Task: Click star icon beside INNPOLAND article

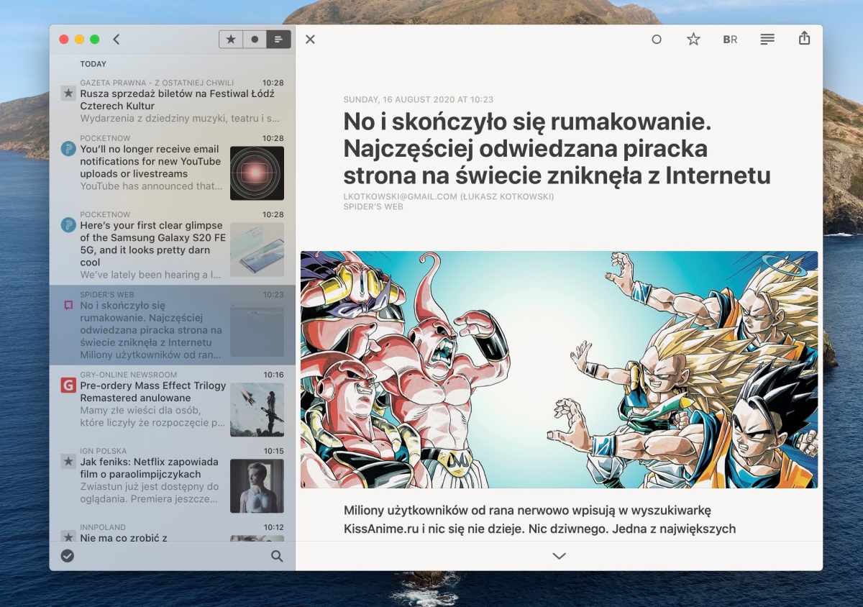Action: tap(68, 537)
